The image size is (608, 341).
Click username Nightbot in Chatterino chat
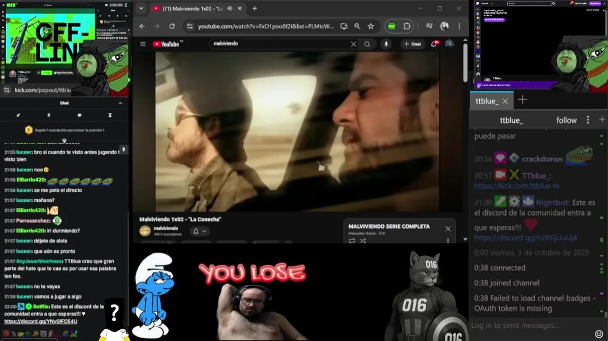tap(552, 202)
